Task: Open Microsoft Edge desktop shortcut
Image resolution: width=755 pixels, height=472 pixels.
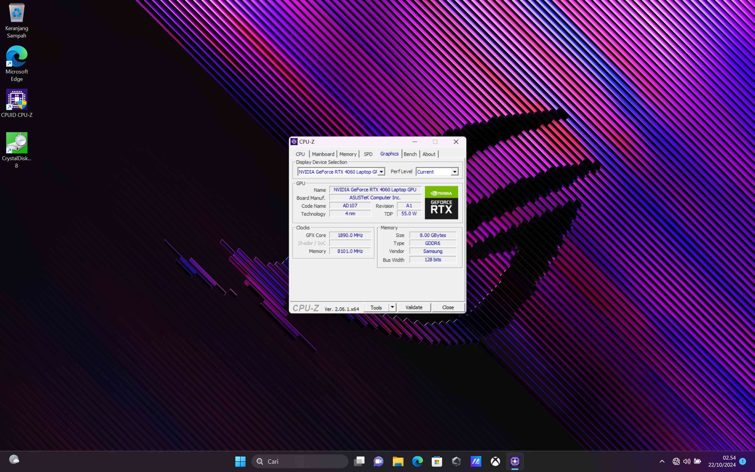Action: 17,57
